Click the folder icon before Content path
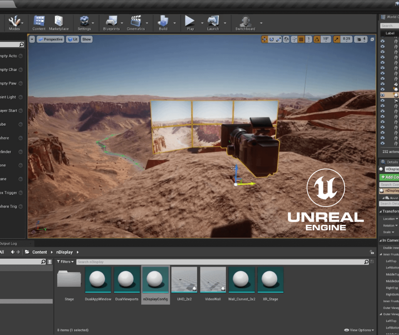This screenshot has width=399, height=335. [x=27, y=252]
